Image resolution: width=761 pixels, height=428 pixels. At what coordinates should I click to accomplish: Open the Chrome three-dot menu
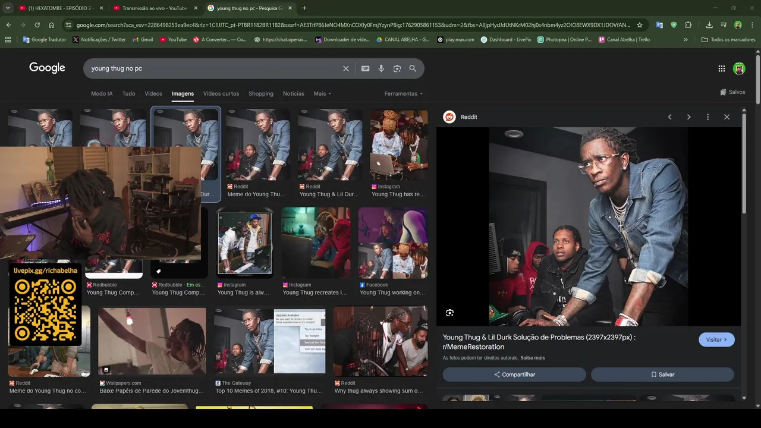pos(752,25)
